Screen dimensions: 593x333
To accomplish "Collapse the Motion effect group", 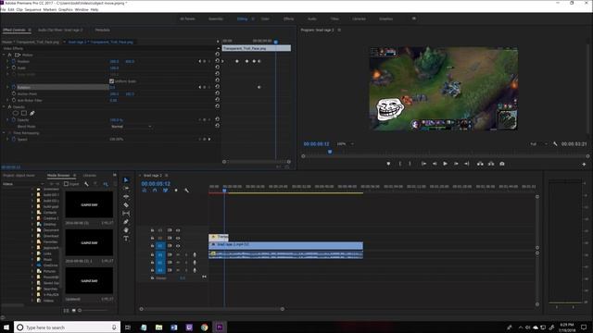I will [x=4, y=55].
